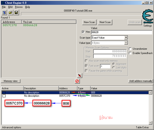154x130 pixels.
Task: Open Settings under the logo
Action: click(148, 26)
